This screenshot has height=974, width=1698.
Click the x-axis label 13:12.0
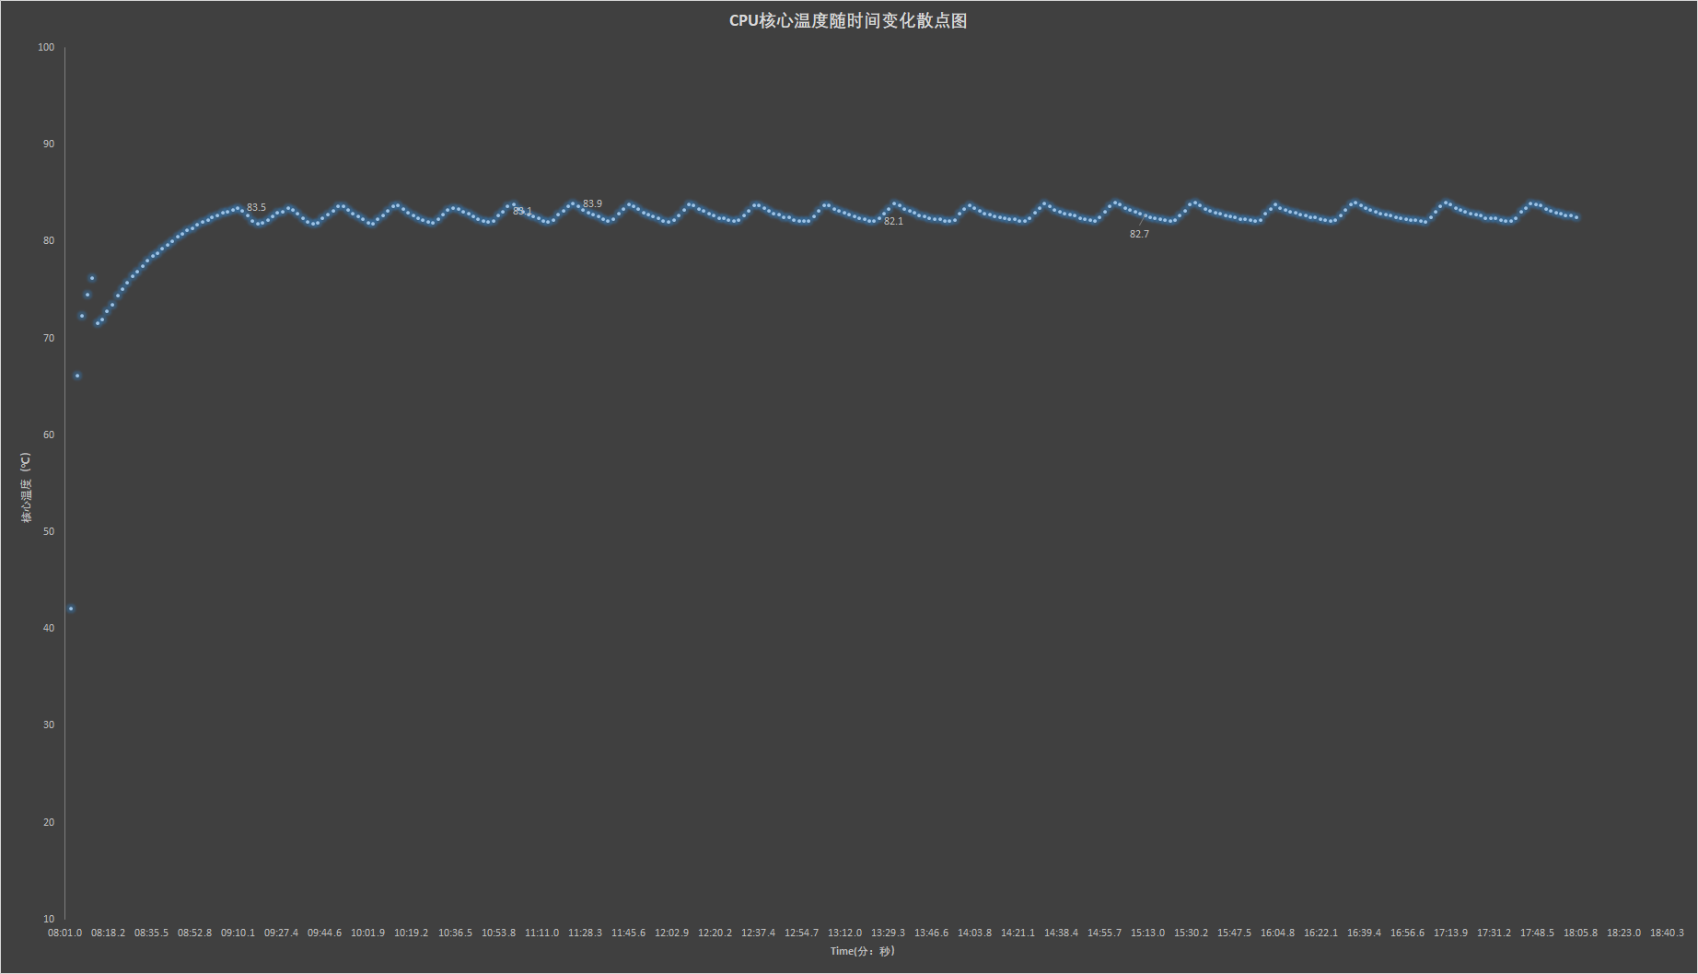coord(844,933)
